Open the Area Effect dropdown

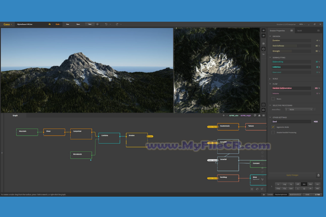pos(300,109)
